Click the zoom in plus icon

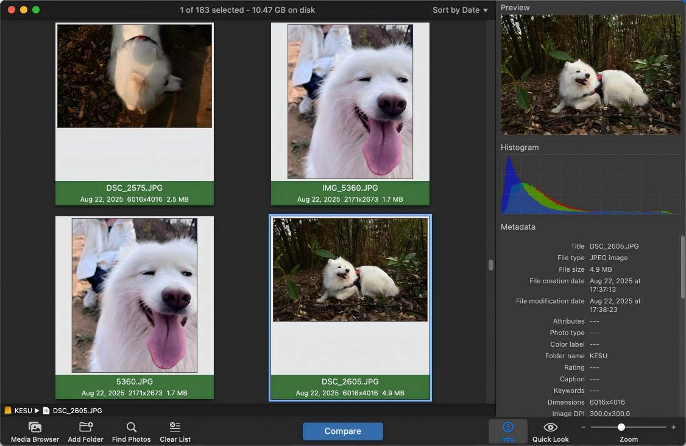pos(673,428)
